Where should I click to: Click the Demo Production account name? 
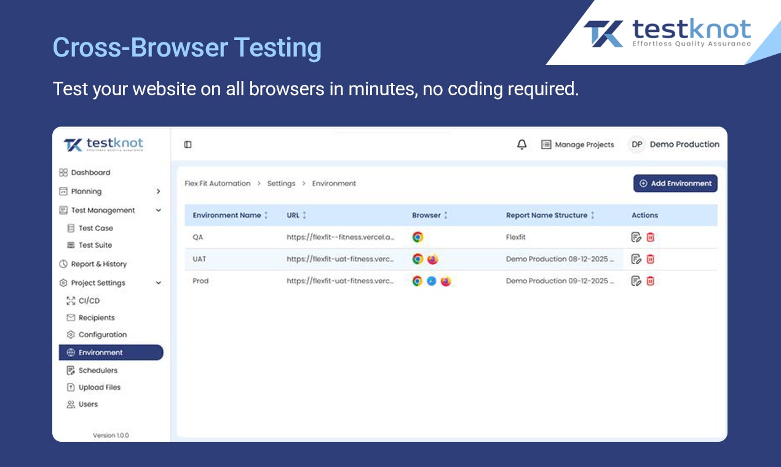point(684,144)
